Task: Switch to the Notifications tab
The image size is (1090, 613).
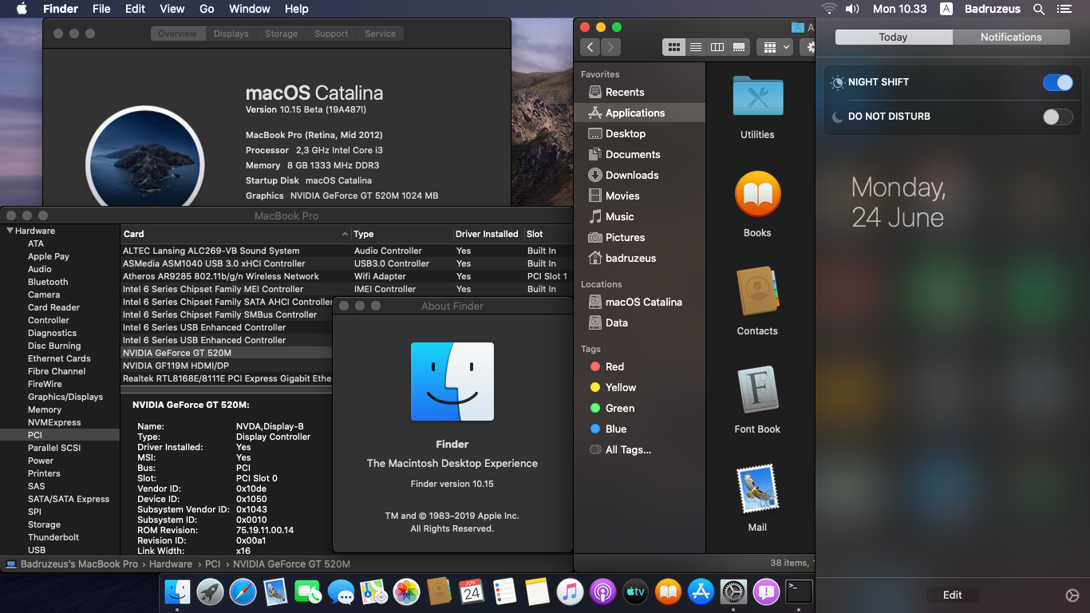Action: [x=1011, y=37]
